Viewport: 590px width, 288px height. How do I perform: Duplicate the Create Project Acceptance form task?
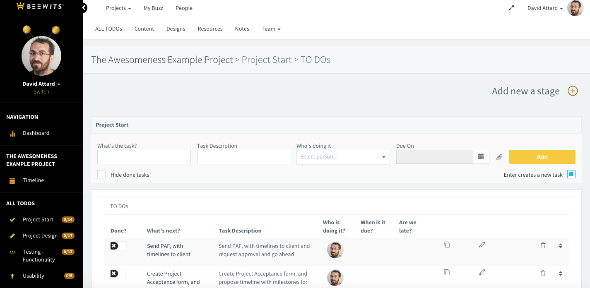(x=447, y=272)
